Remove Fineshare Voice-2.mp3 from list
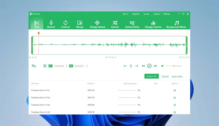Image resolution: width=219 pixels, height=126 pixels. pos(175,98)
